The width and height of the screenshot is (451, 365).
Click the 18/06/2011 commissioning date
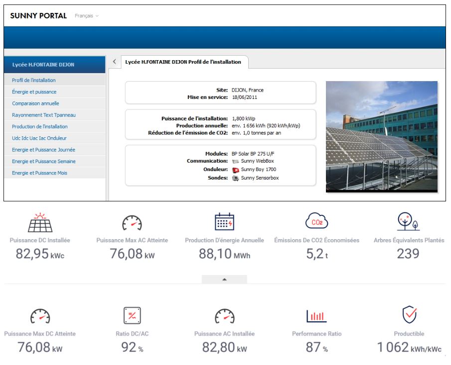click(x=245, y=97)
